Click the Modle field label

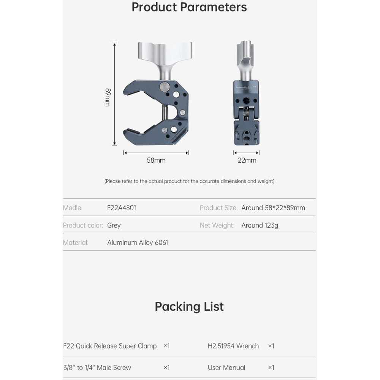pyautogui.click(x=73, y=208)
